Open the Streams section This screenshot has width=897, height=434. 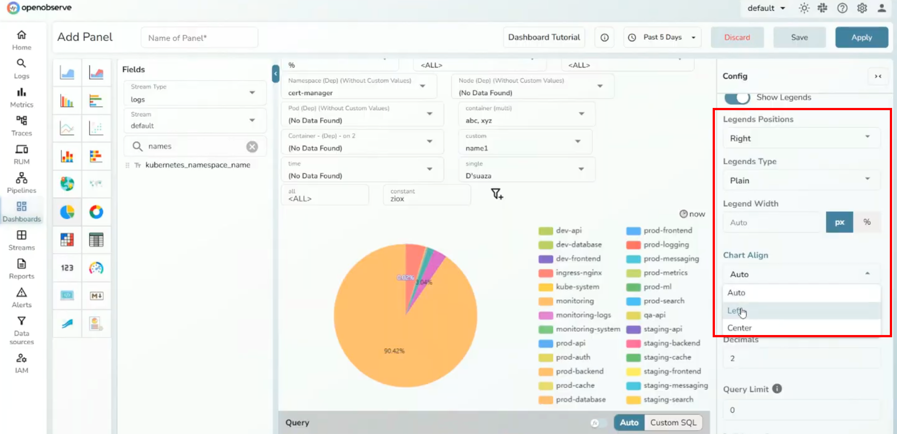(21, 240)
